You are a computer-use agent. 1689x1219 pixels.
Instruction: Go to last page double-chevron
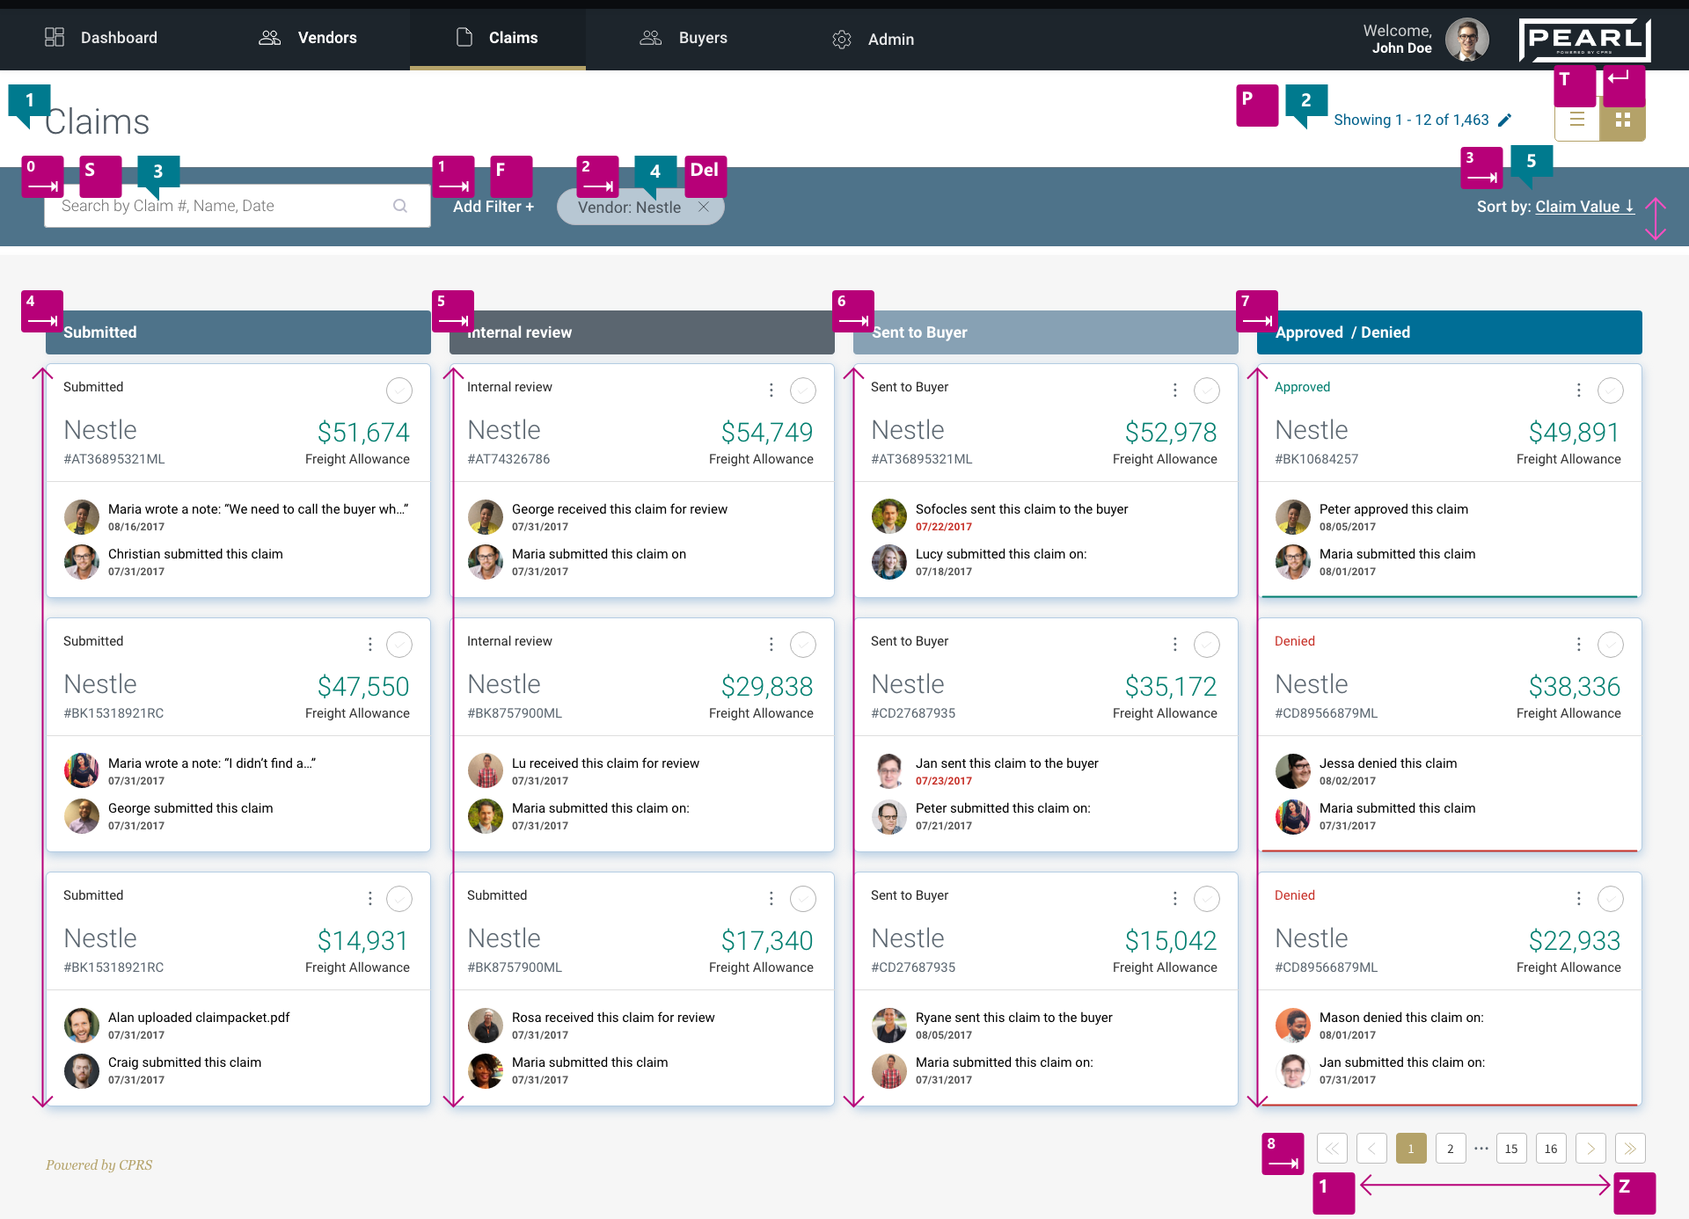pyautogui.click(x=1630, y=1149)
